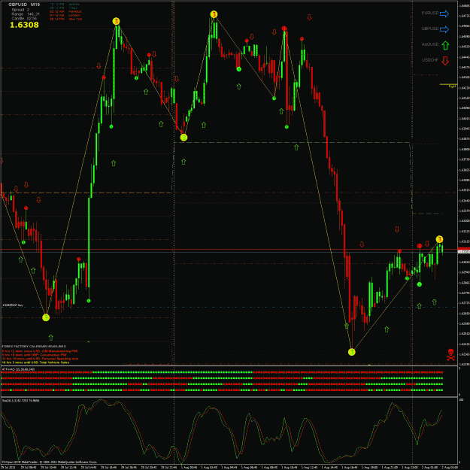Select the yellow 3 marker on the first peak
The width and height of the screenshot is (470, 470).
(116, 21)
